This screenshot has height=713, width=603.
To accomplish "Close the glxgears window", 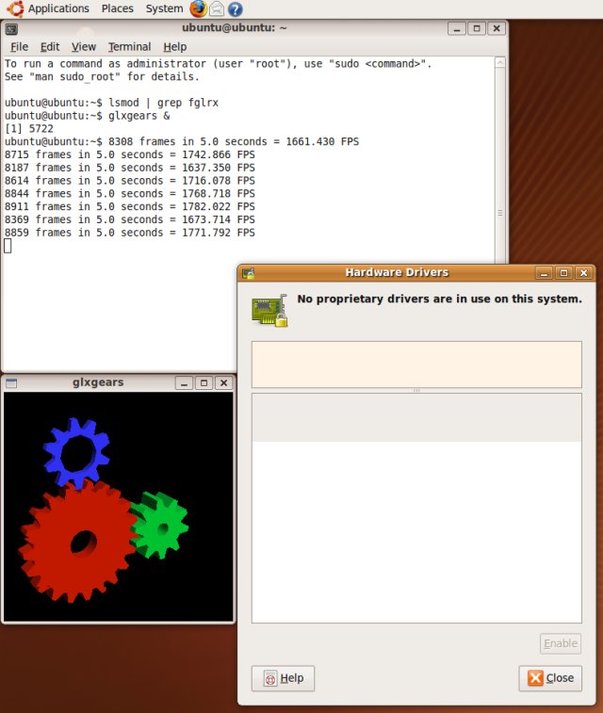I will (x=223, y=383).
